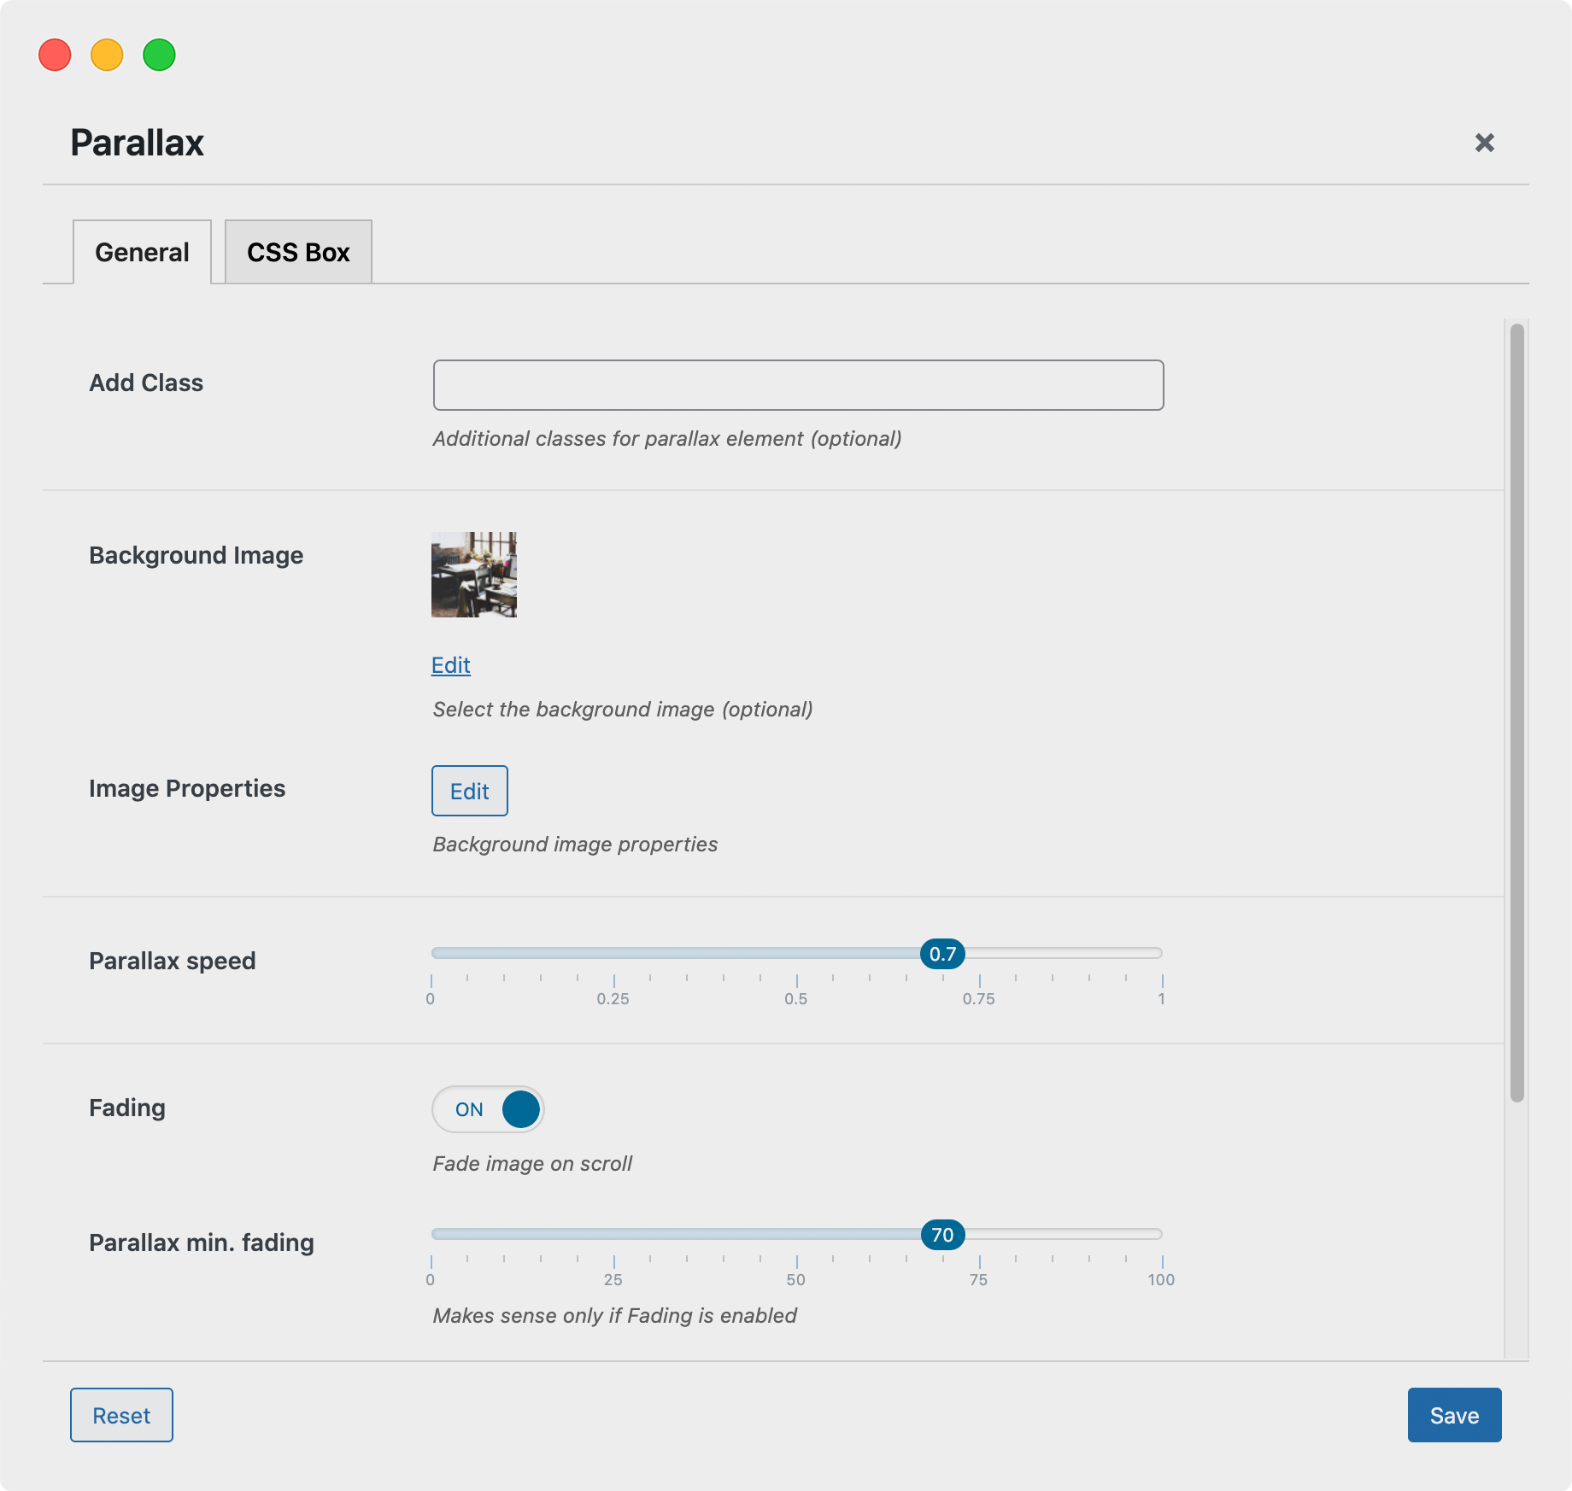Set Parallax speed to the 0.25 mark

tap(614, 953)
